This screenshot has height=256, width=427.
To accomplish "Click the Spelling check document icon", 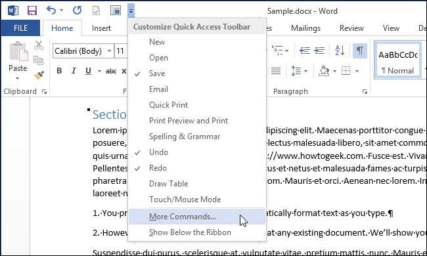I will pos(96,11).
